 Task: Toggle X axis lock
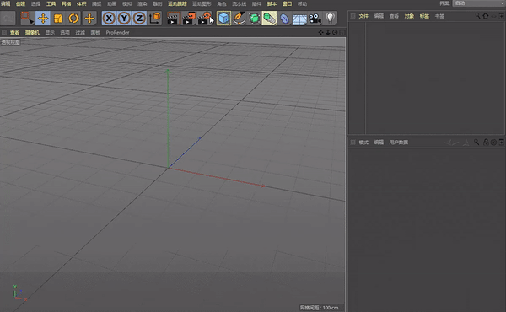pos(109,19)
